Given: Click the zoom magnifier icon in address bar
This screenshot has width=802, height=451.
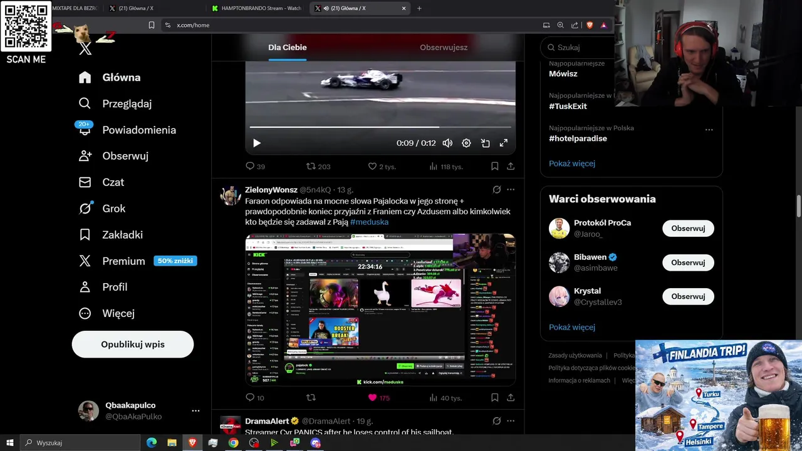Looking at the screenshot, I should tap(560, 25).
